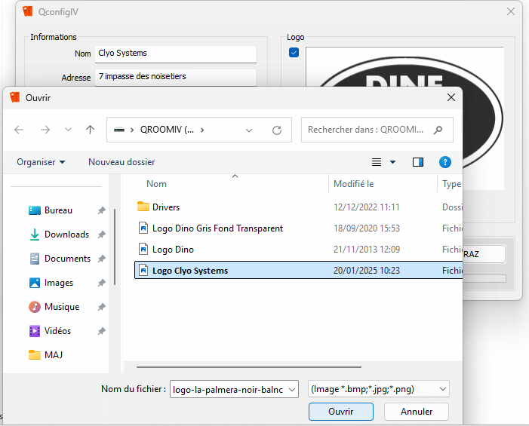
Task: Go up one folder level
Action: click(91, 130)
